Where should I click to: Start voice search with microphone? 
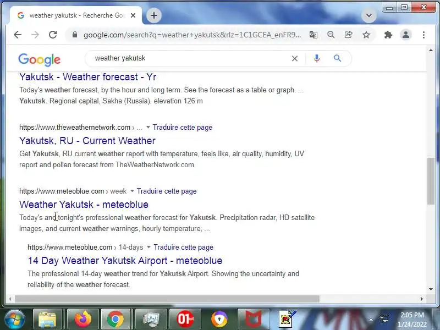[x=317, y=58]
